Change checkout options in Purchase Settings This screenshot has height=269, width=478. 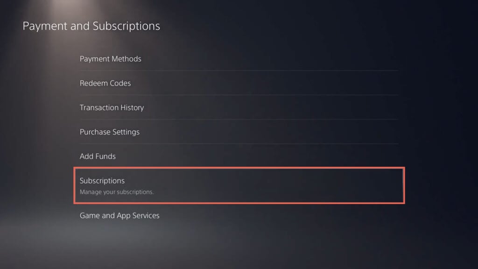pyautogui.click(x=110, y=132)
